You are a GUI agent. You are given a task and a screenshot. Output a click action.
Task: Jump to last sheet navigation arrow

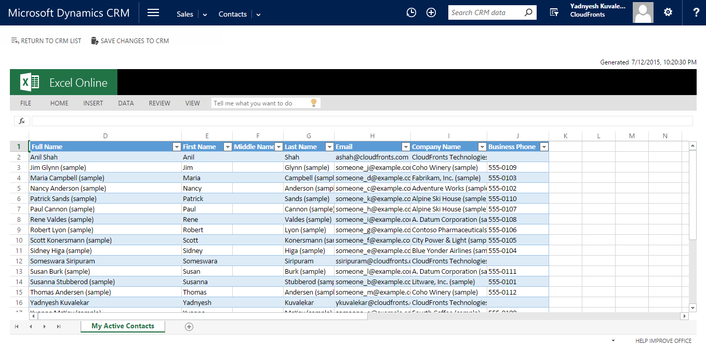[x=59, y=327]
